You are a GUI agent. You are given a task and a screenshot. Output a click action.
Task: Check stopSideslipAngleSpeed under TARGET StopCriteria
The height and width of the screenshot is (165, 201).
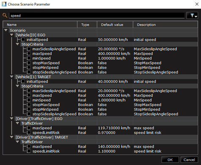29,114
